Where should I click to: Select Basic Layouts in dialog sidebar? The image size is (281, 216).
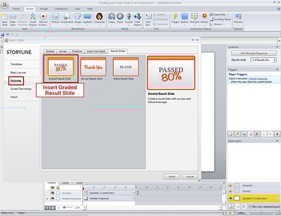(x=18, y=73)
